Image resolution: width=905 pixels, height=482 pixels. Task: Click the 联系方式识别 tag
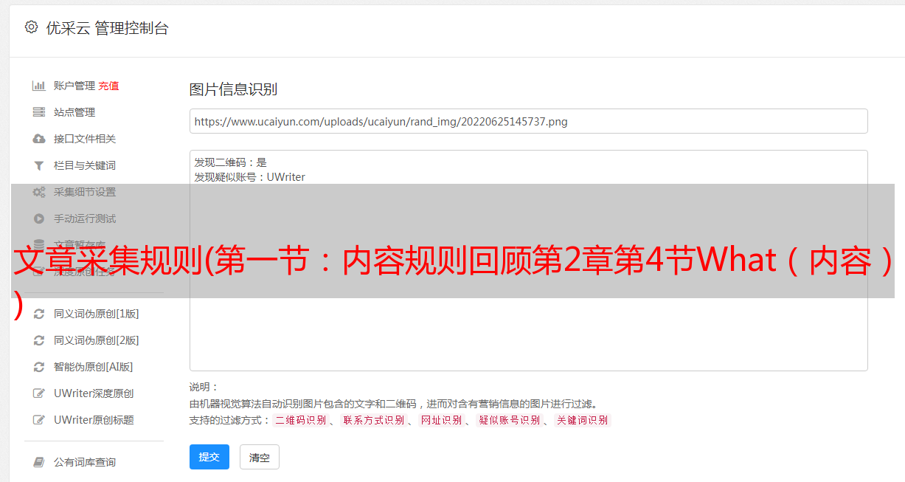click(373, 420)
